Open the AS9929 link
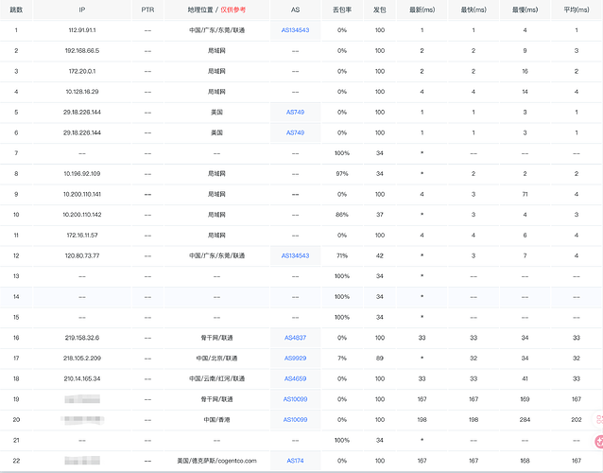This screenshot has width=603, height=473. pos(295,358)
